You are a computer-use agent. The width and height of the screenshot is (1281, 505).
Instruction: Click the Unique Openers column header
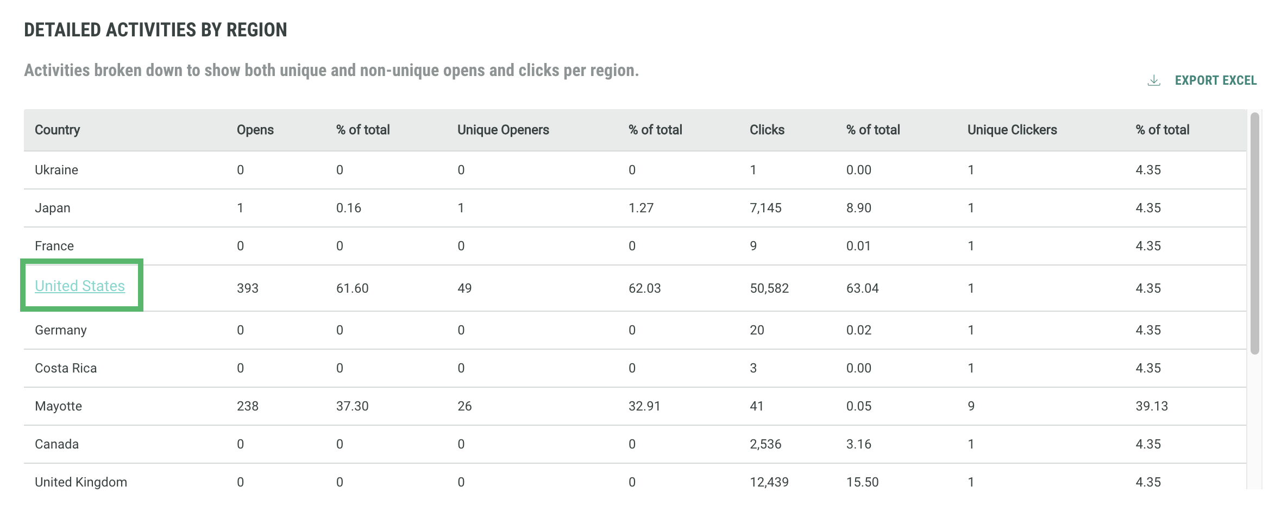click(x=503, y=130)
